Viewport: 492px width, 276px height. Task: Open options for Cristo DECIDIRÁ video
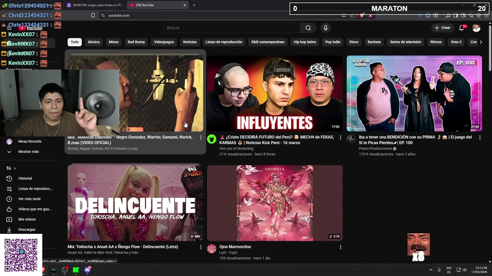point(340,137)
